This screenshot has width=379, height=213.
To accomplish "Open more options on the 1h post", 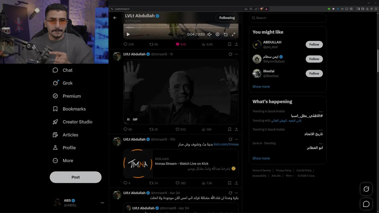I will click(x=236, y=54).
